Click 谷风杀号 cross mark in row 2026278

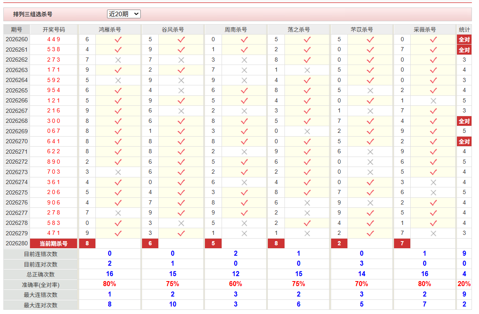point(181,223)
